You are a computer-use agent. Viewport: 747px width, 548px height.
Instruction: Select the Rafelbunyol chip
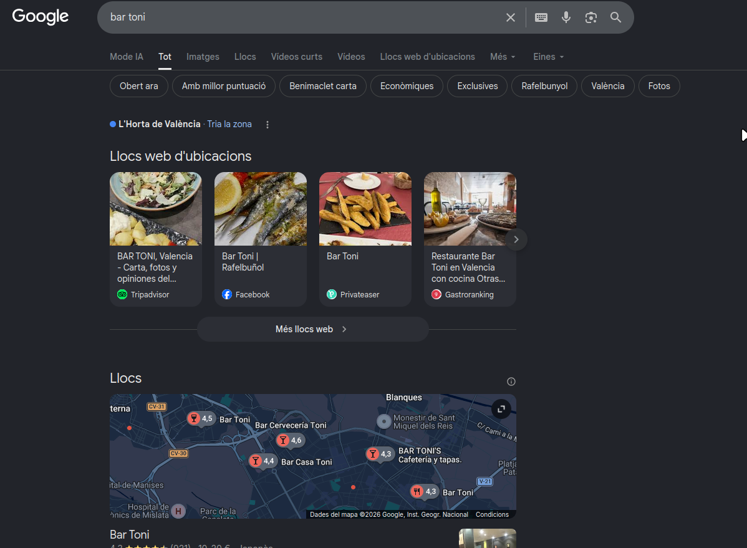[544, 86]
